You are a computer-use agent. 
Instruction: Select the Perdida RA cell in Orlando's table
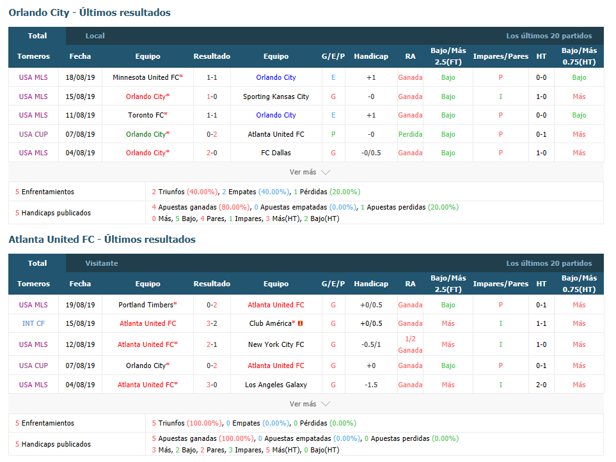pos(410,134)
